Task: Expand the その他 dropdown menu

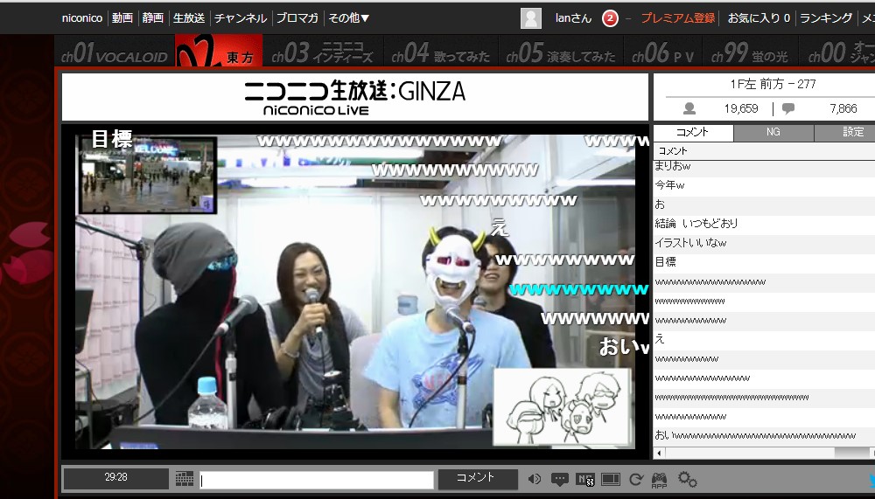Action: pyautogui.click(x=349, y=18)
